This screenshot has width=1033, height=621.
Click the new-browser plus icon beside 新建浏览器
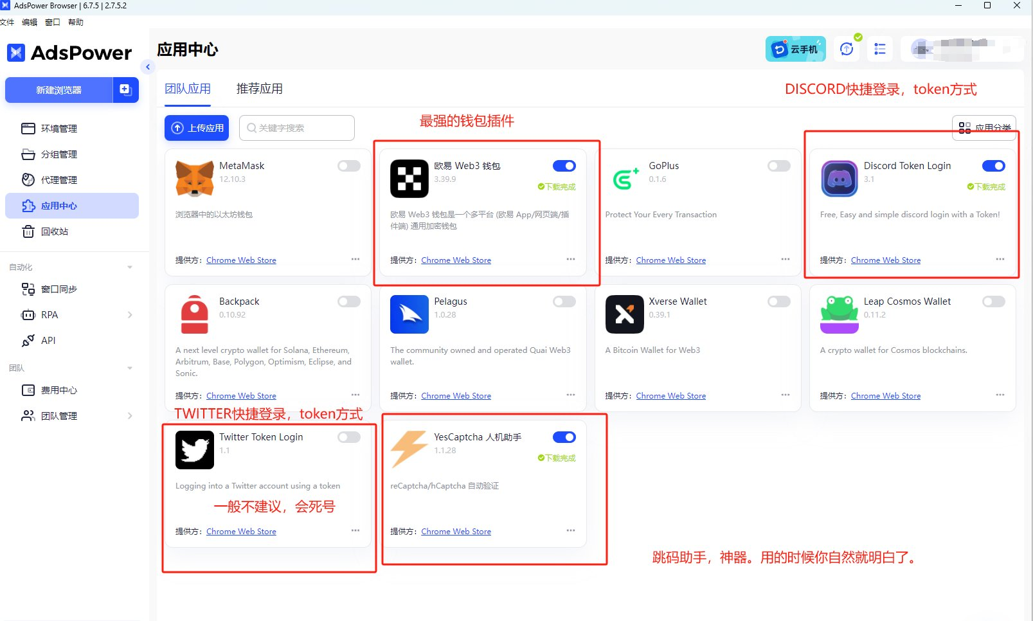coord(126,90)
